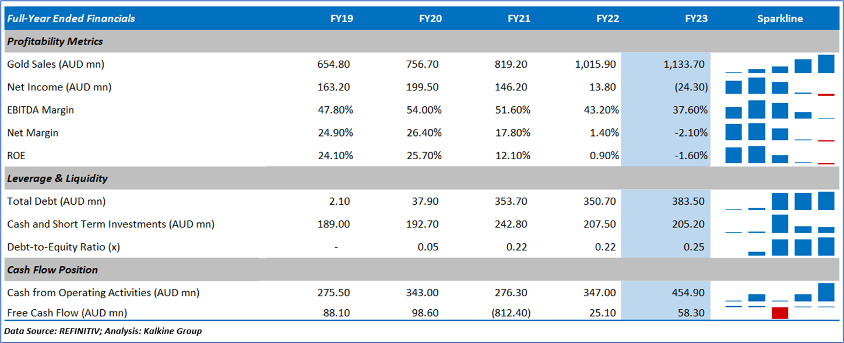Select the Cash Flow Position section row
The width and height of the screenshot is (844, 343).
[52, 269]
